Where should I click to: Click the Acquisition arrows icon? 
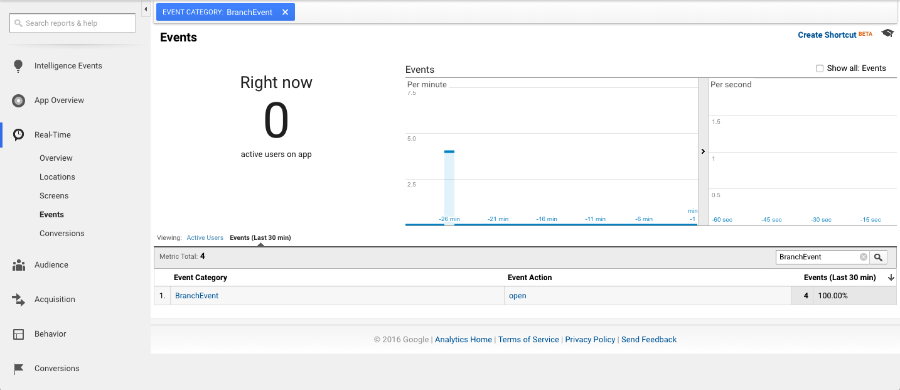tap(18, 300)
